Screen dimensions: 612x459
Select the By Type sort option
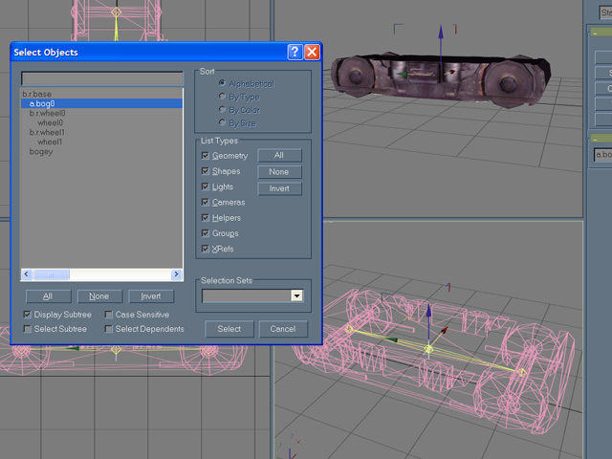222,97
